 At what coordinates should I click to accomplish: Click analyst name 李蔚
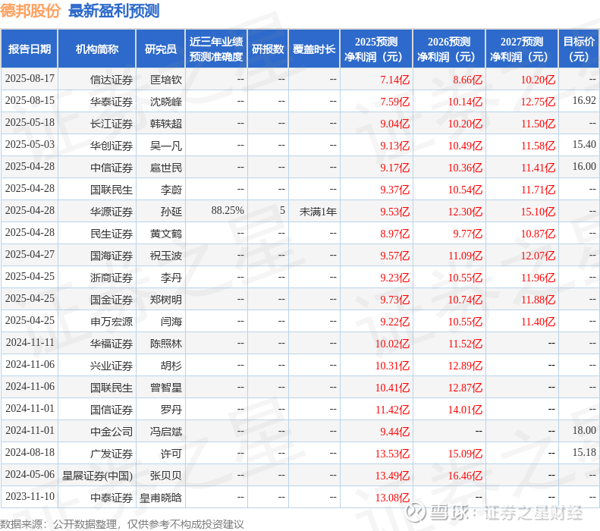click(171, 190)
